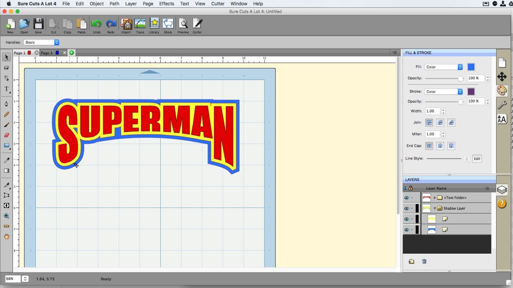Select the Ruler measure tool

(x=6, y=226)
